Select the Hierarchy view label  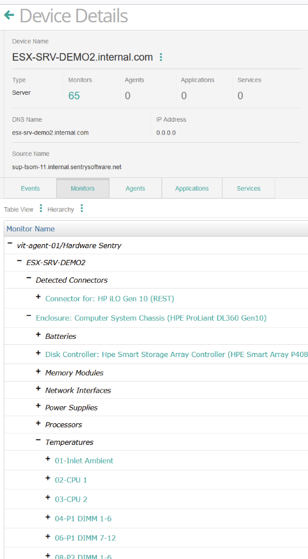tap(61, 210)
